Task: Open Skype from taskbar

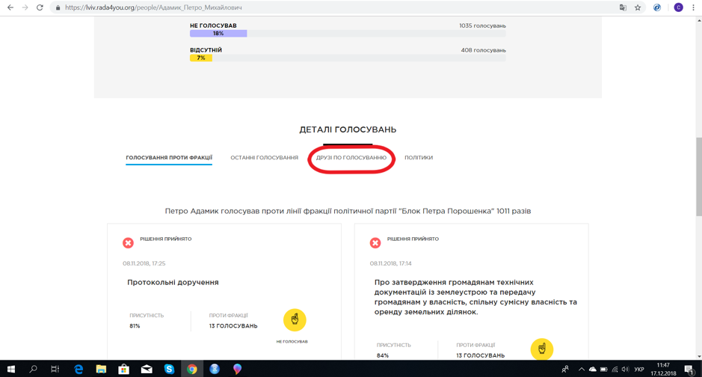Action: click(169, 369)
